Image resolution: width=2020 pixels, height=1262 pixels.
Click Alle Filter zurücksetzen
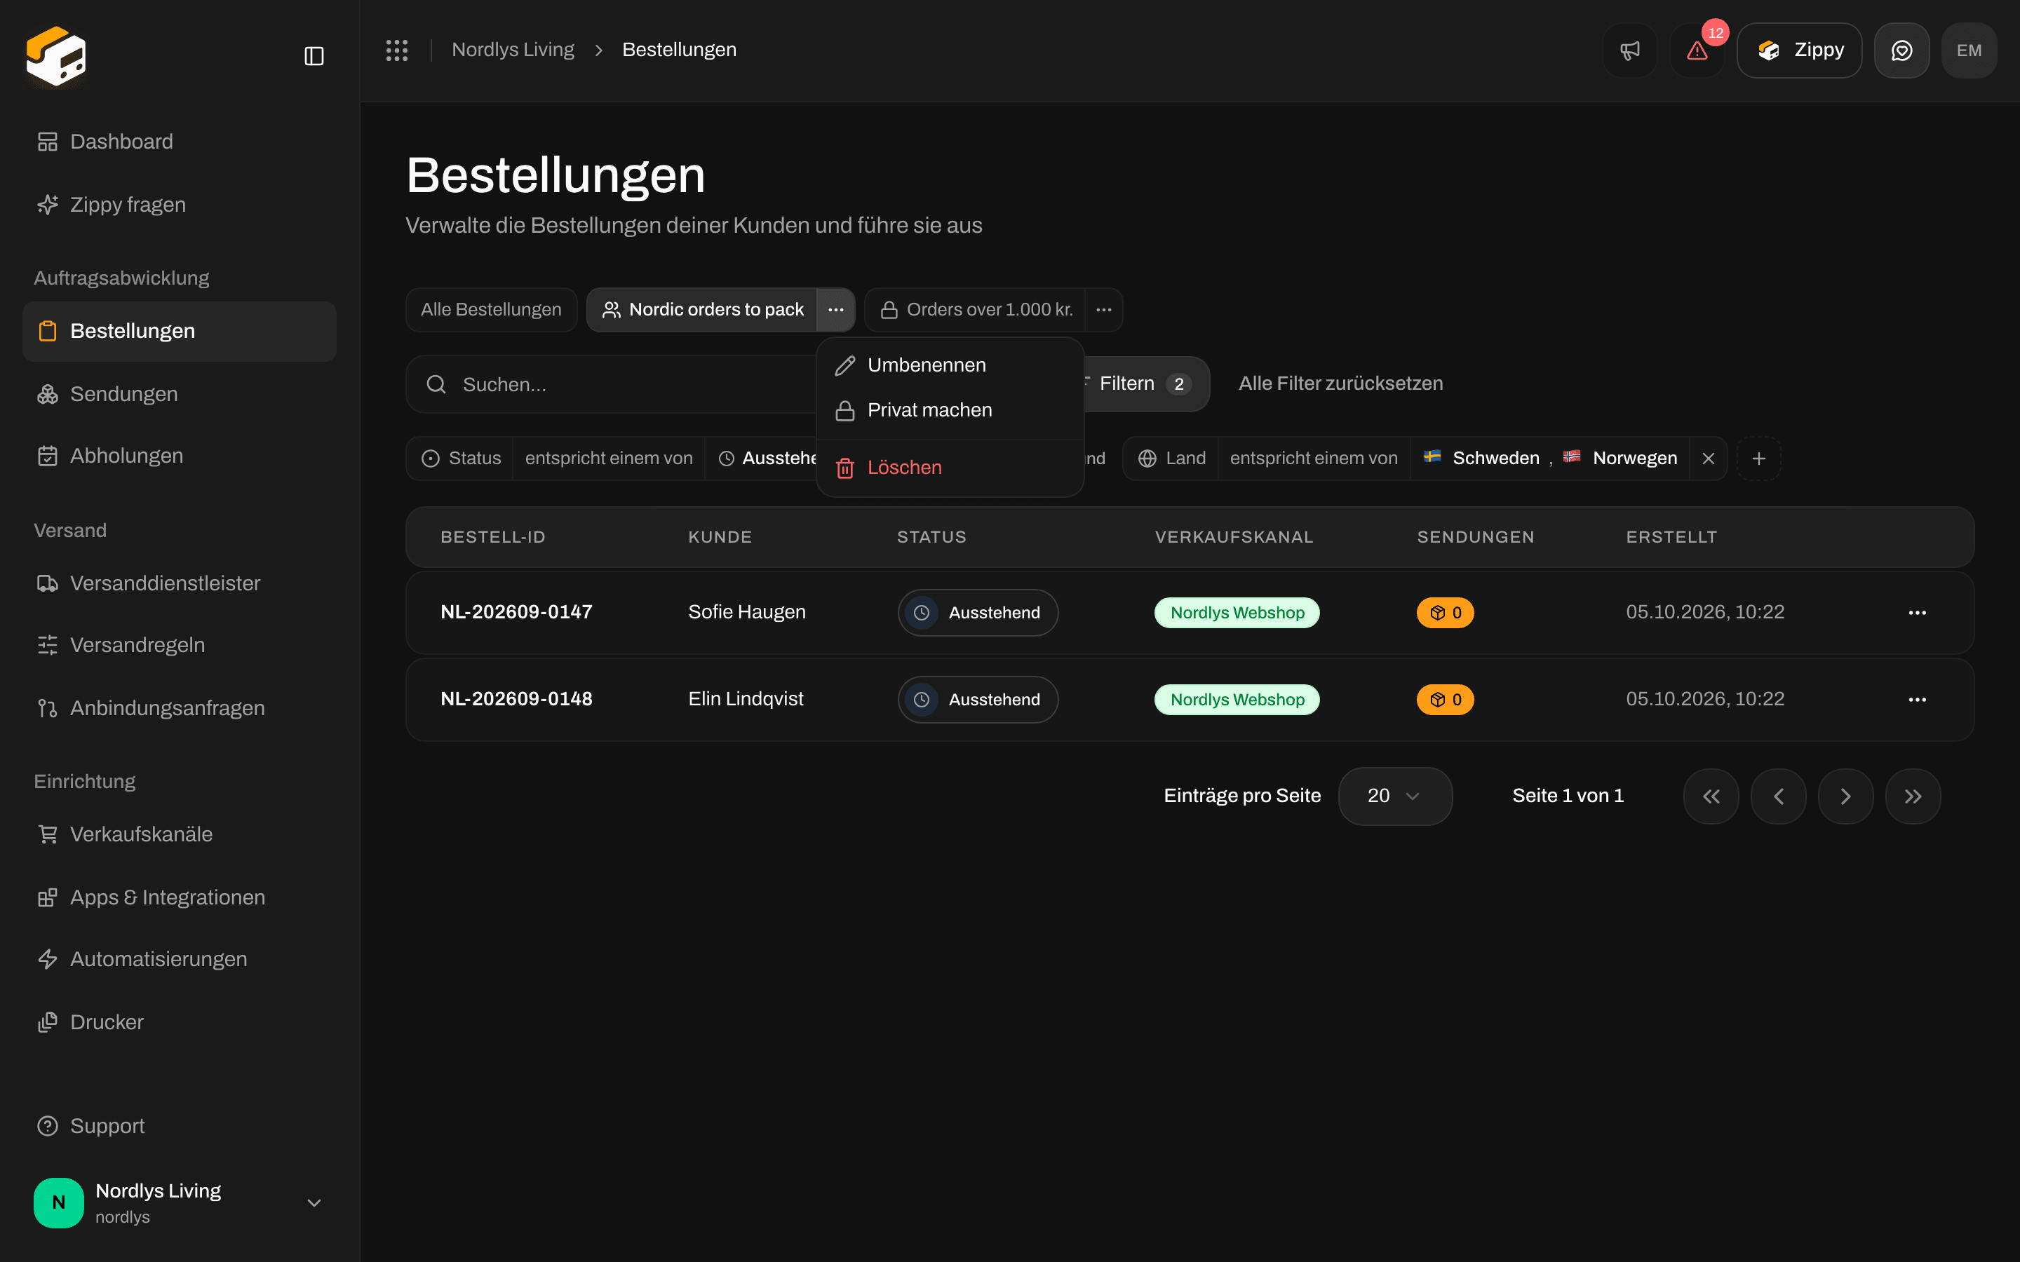[x=1340, y=384]
